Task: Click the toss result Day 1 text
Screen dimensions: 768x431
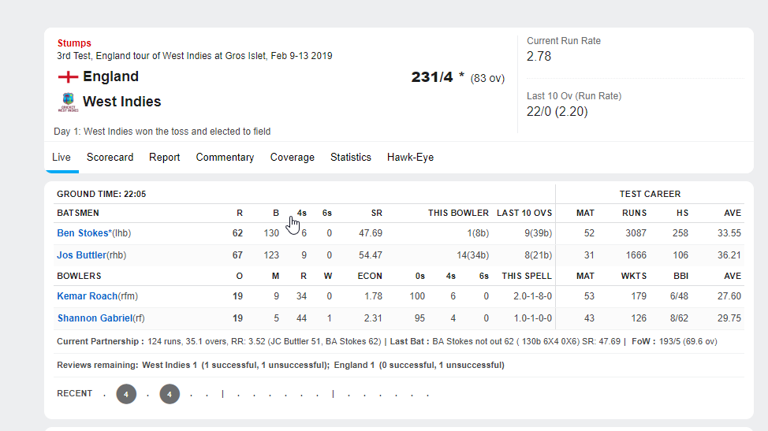Action: (162, 131)
